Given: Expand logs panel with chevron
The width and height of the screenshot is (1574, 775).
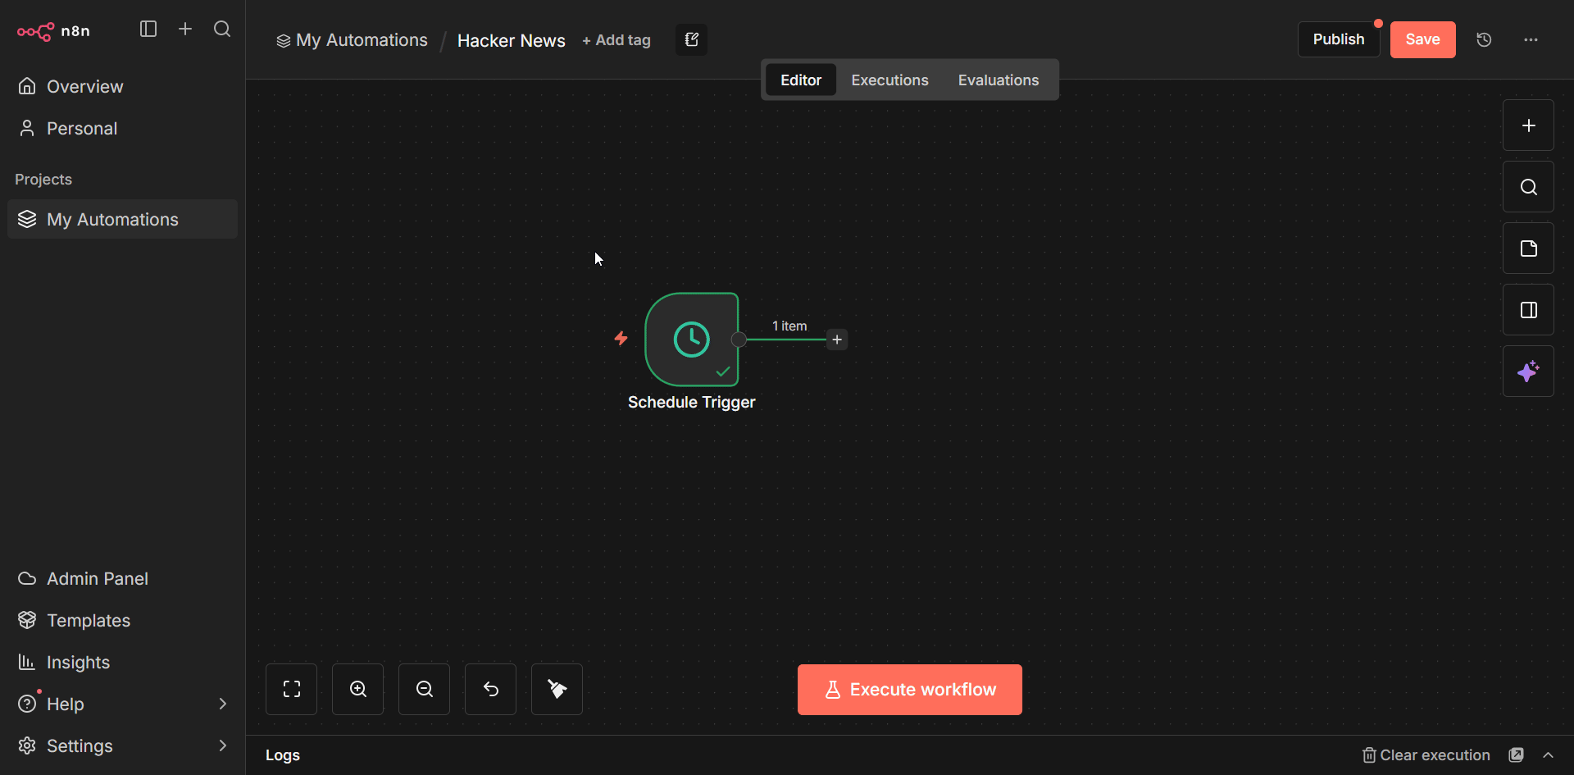Looking at the screenshot, I should (x=1549, y=755).
